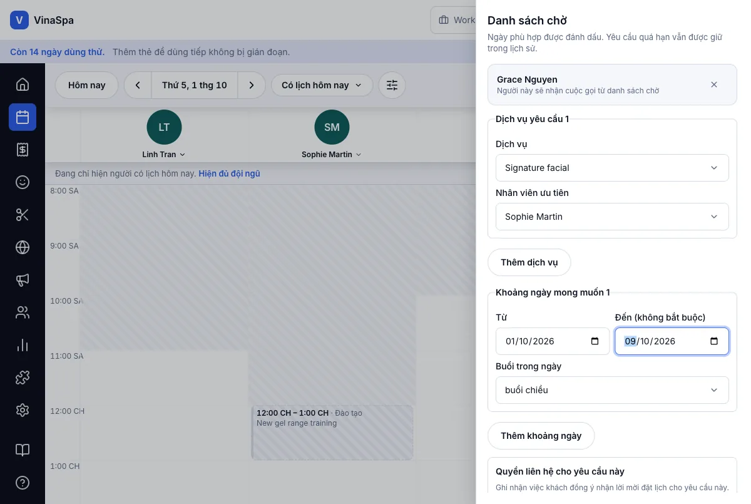This screenshot has height=504, width=751.
Task: Open the puzzle integrations icon
Action: point(23,378)
